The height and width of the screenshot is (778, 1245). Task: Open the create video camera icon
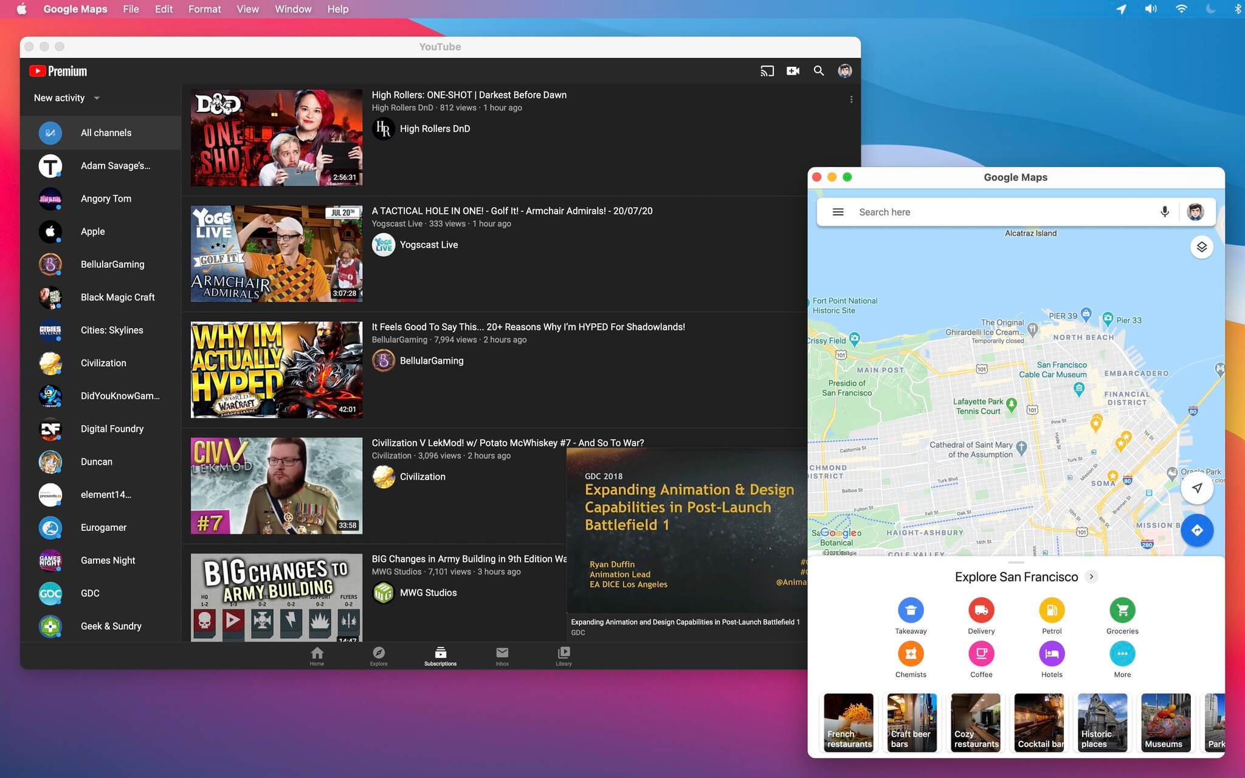(x=793, y=71)
